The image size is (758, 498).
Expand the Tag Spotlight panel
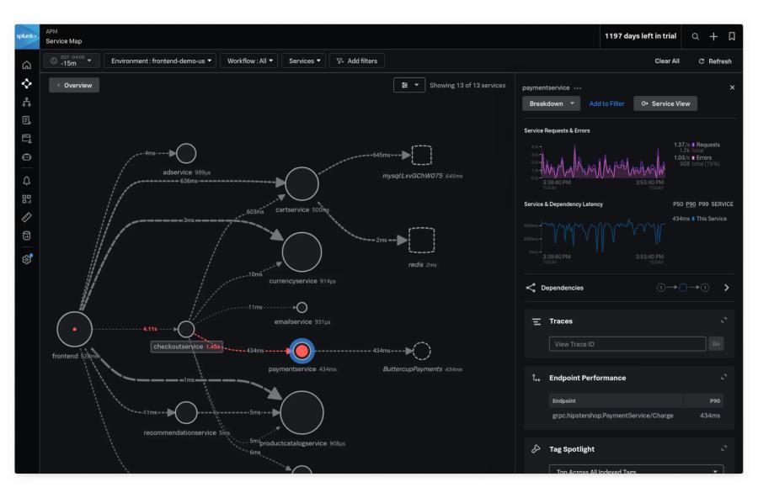(723, 448)
